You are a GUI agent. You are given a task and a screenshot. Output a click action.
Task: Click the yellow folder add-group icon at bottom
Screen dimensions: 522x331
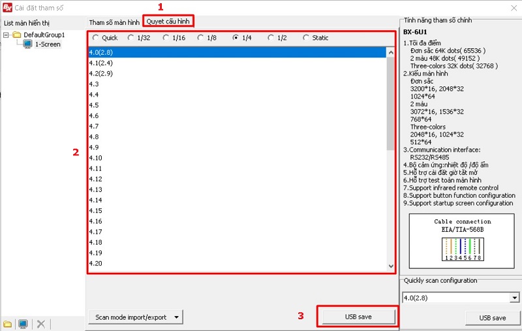click(x=7, y=324)
